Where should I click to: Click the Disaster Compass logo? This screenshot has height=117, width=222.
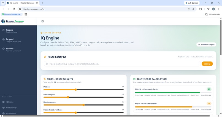pos(12,21)
